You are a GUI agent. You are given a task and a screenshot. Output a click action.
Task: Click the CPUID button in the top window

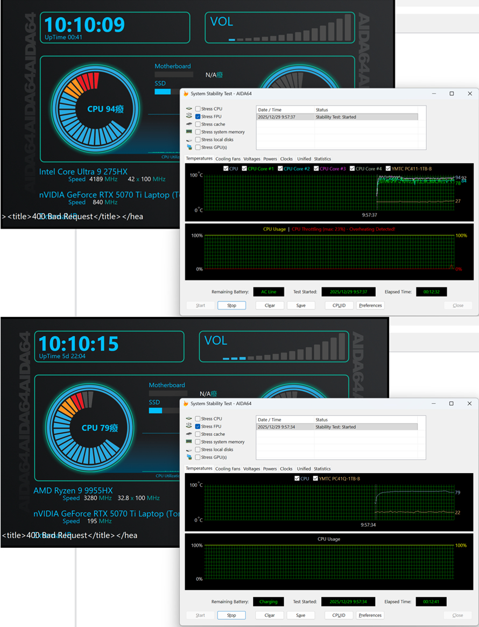coord(339,305)
